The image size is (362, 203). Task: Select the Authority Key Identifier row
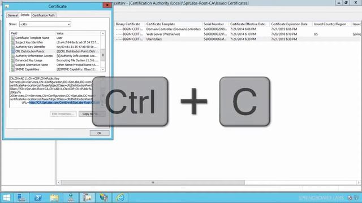click(55, 47)
